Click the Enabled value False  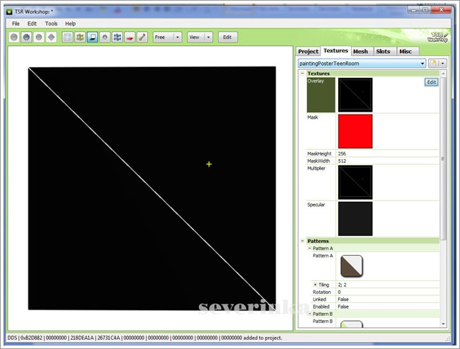pos(343,307)
